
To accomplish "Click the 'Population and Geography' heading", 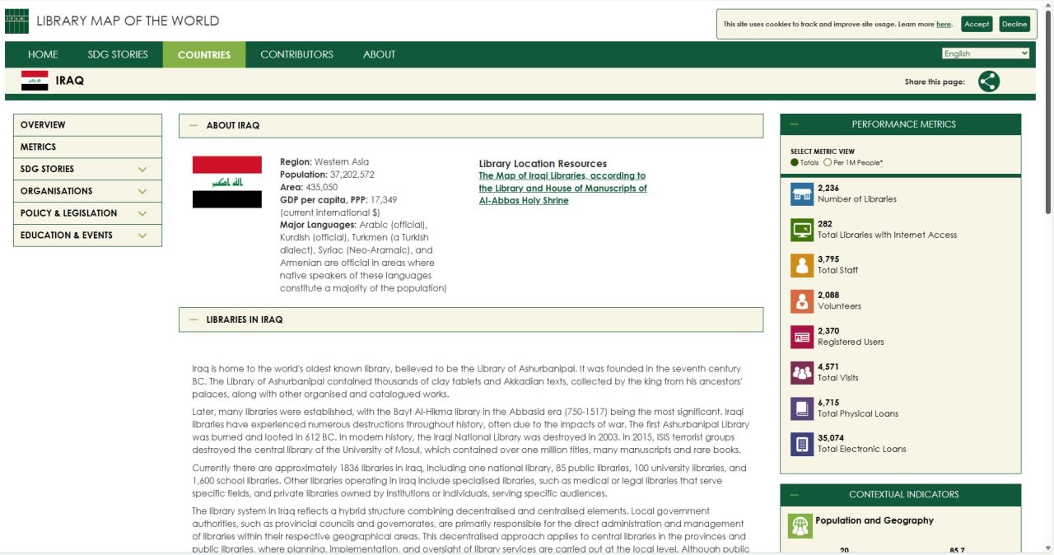I will tap(874, 520).
